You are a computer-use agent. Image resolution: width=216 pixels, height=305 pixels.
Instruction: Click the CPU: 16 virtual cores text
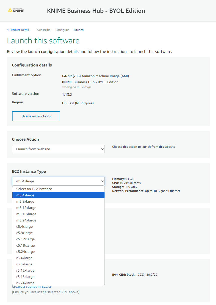coord(127,183)
